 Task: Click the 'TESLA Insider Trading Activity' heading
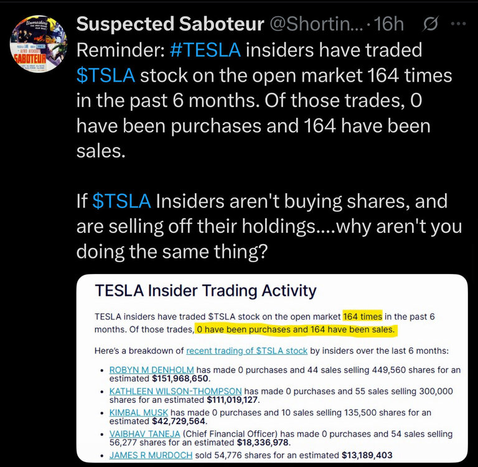click(205, 291)
